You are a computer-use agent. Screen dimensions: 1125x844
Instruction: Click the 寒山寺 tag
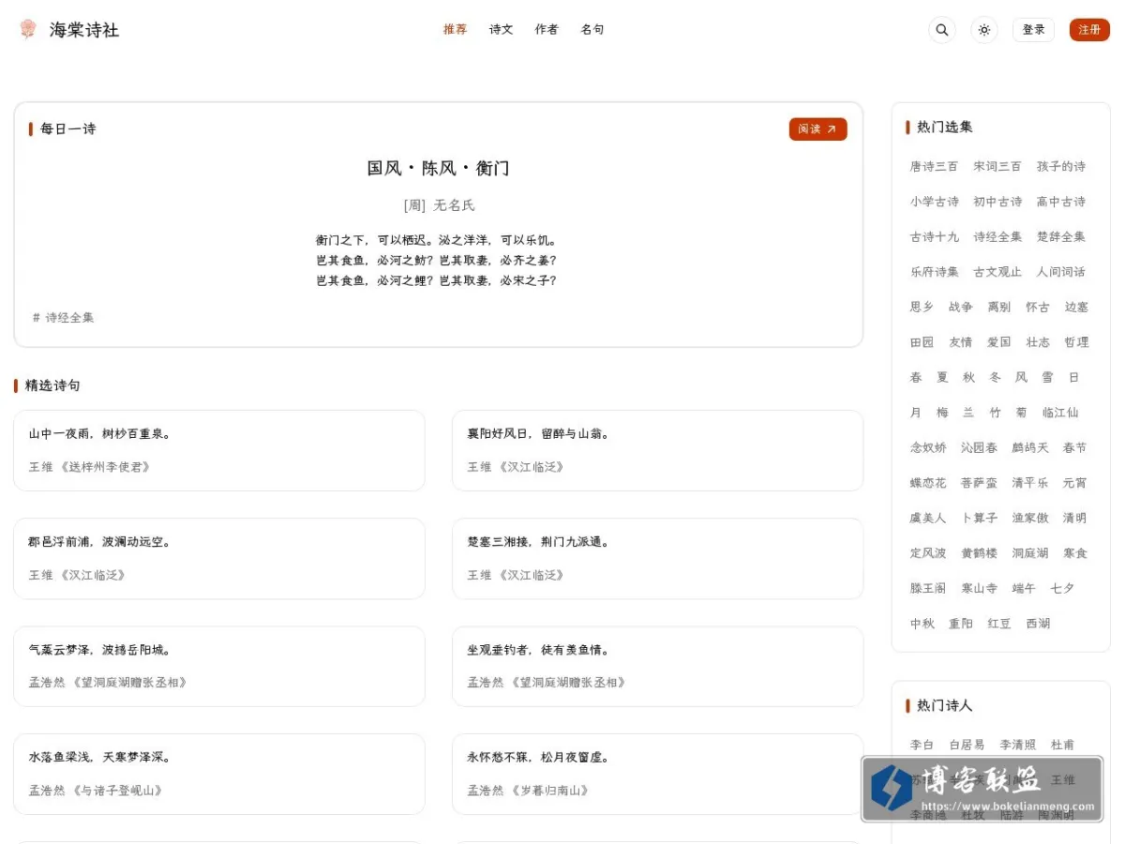point(979,589)
